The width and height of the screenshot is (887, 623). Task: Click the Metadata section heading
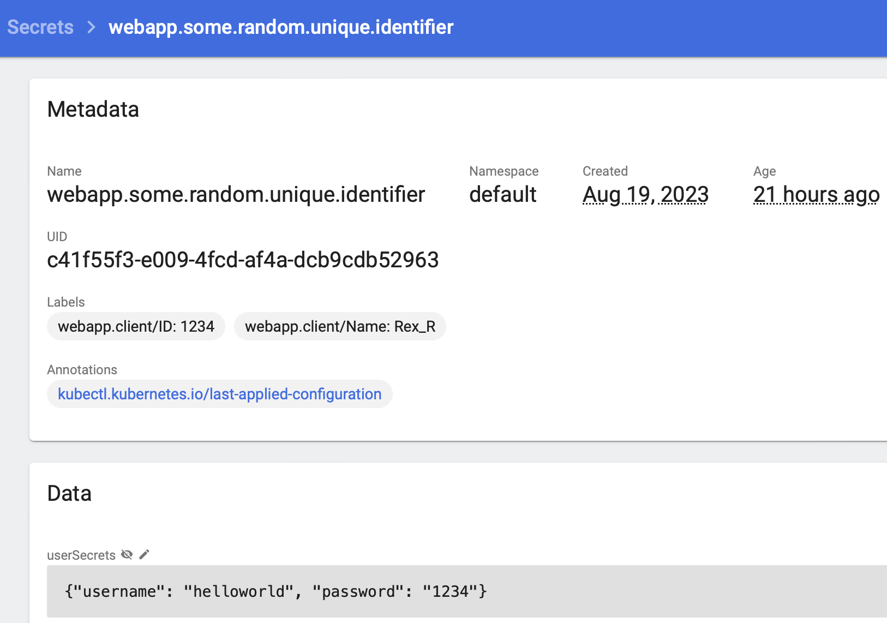pos(93,109)
